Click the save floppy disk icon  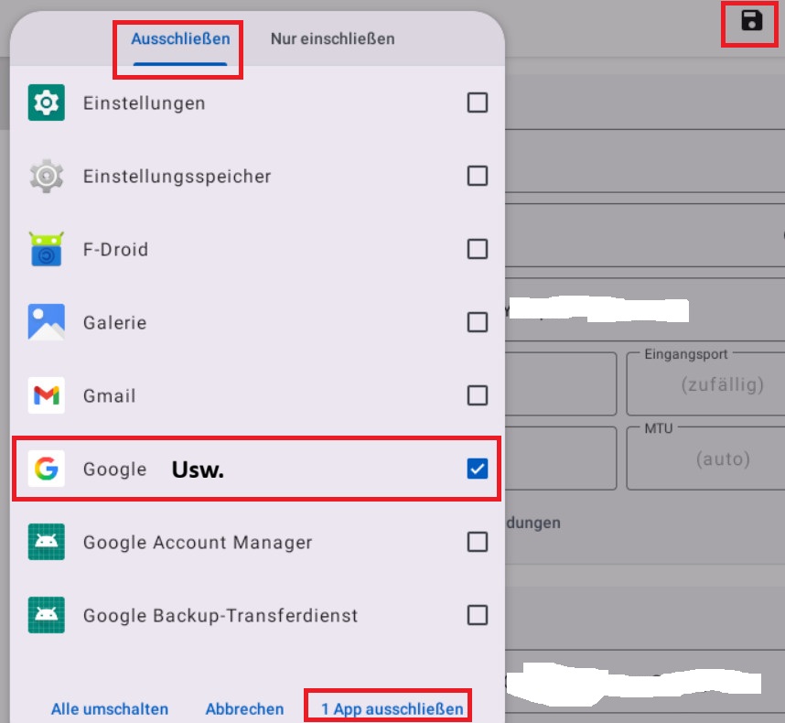point(752,22)
